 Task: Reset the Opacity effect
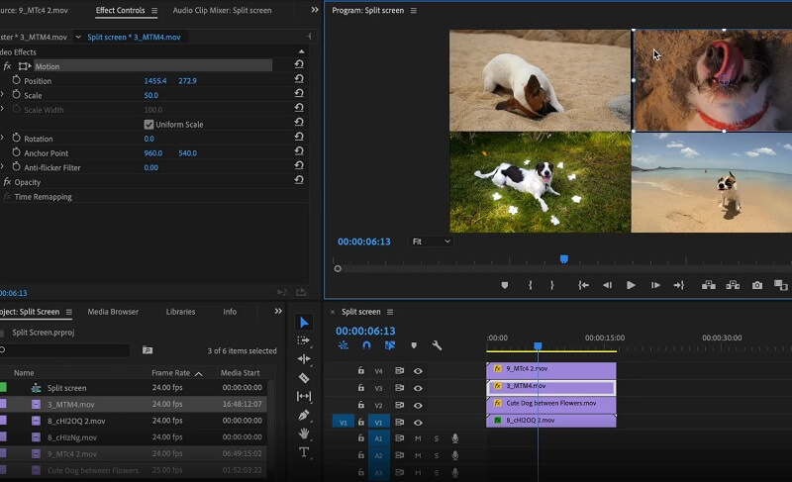point(299,180)
